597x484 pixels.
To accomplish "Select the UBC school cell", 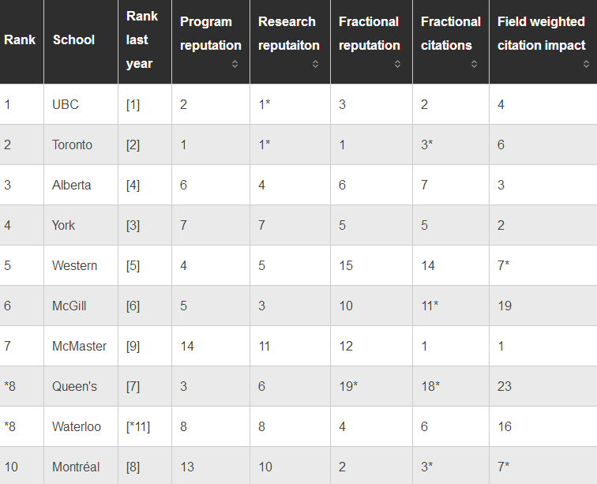I will pos(66,104).
